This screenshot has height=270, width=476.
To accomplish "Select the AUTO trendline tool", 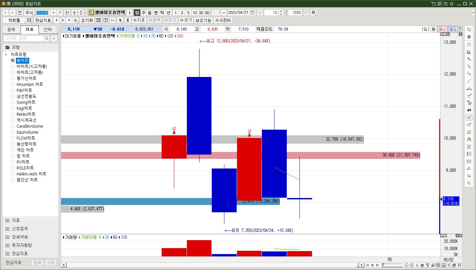I will pos(469,88).
